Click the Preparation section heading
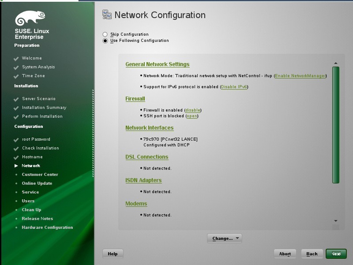The width and height of the screenshot is (353, 265). coord(27,45)
